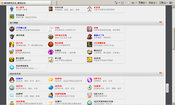Image resolution: width=175 pixels, height=105 pixels.
Task: Click the 跑跑卡丁车 racer icon
Action: (x=89, y=37)
